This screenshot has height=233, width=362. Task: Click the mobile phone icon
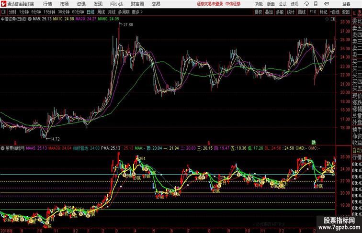pyautogui.click(x=316, y=4)
